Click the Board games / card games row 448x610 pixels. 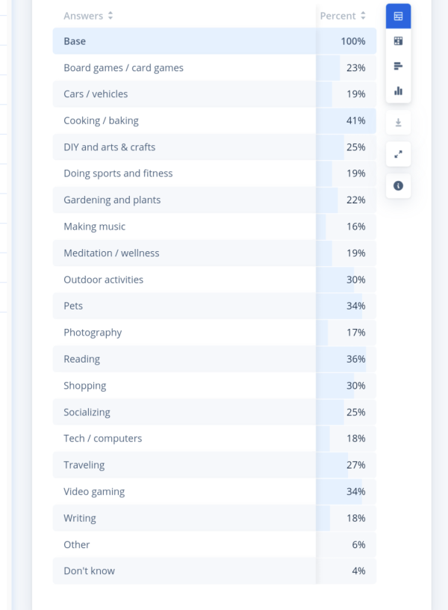pyautogui.click(x=214, y=68)
